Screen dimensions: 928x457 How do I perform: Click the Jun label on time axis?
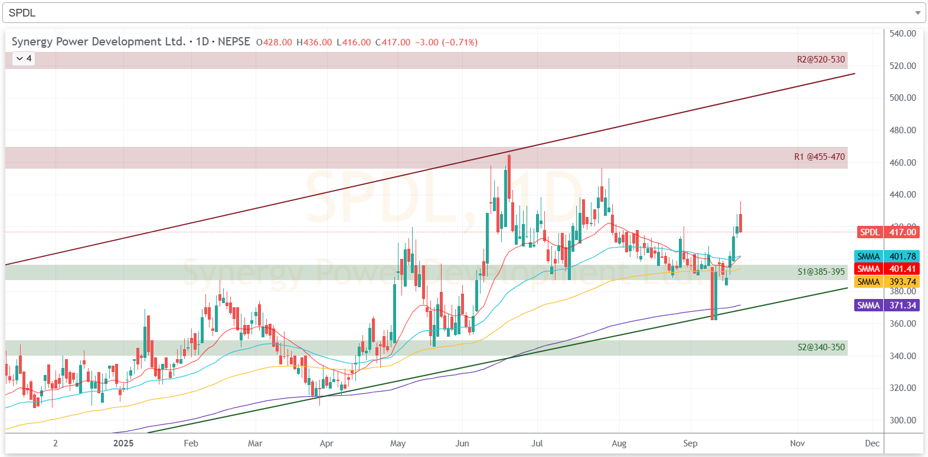coord(462,443)
